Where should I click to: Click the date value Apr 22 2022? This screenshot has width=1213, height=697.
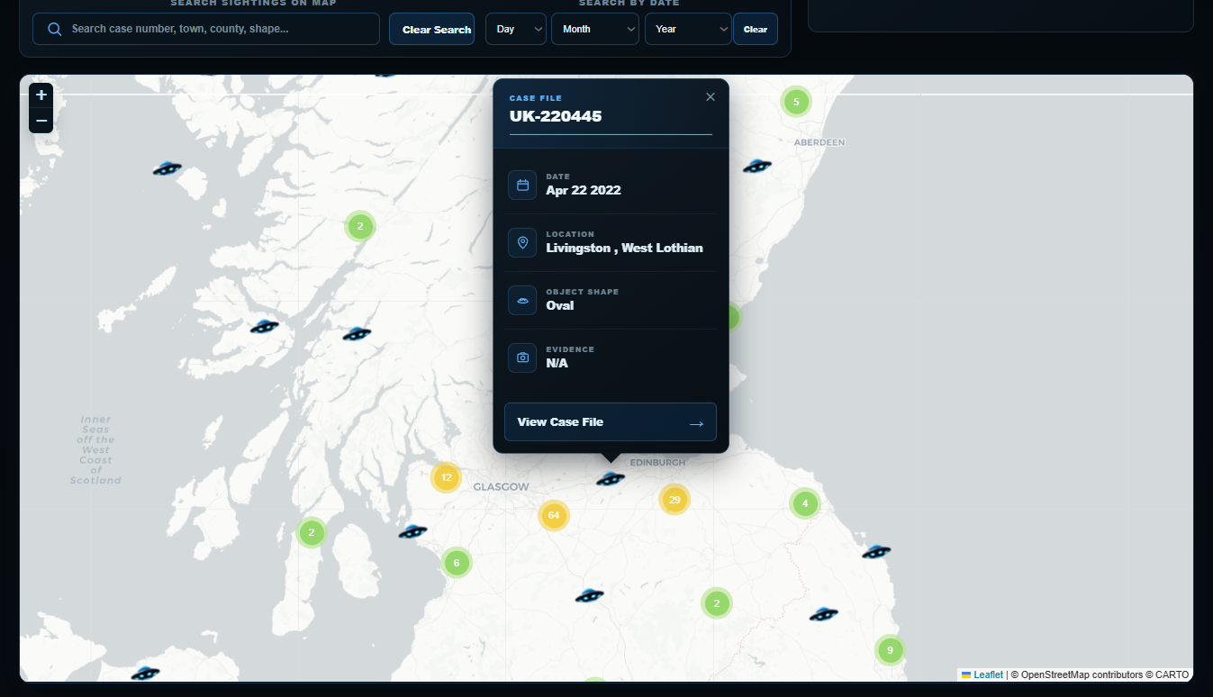pos(584,190)
